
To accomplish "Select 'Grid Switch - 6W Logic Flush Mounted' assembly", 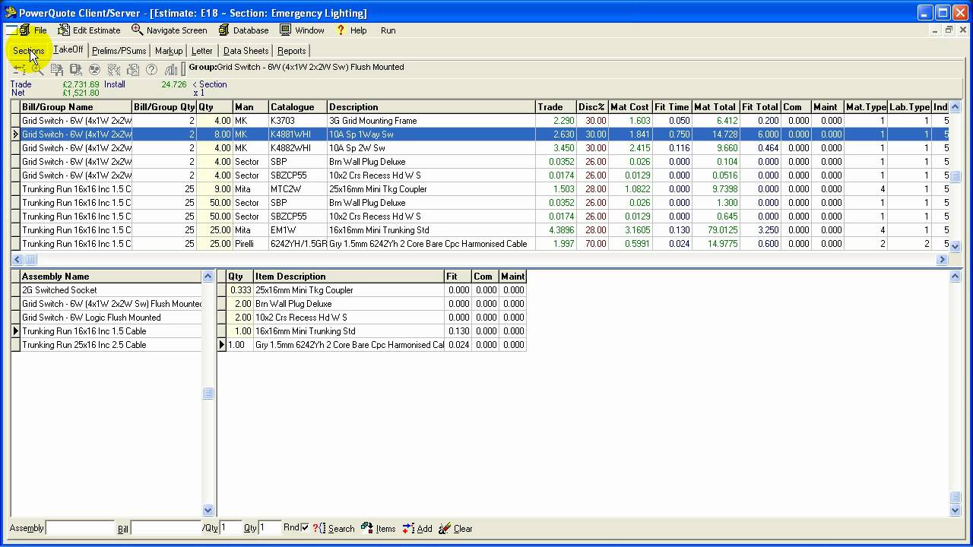I will point(111,318).
